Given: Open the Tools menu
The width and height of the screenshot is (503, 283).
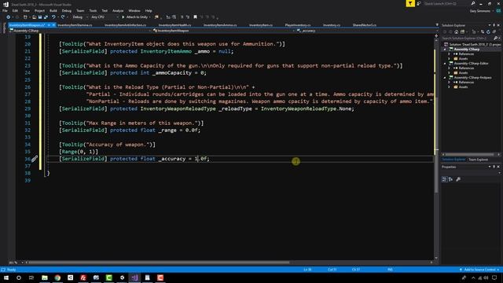Looking at the screenshot, I should click(93, 10).
